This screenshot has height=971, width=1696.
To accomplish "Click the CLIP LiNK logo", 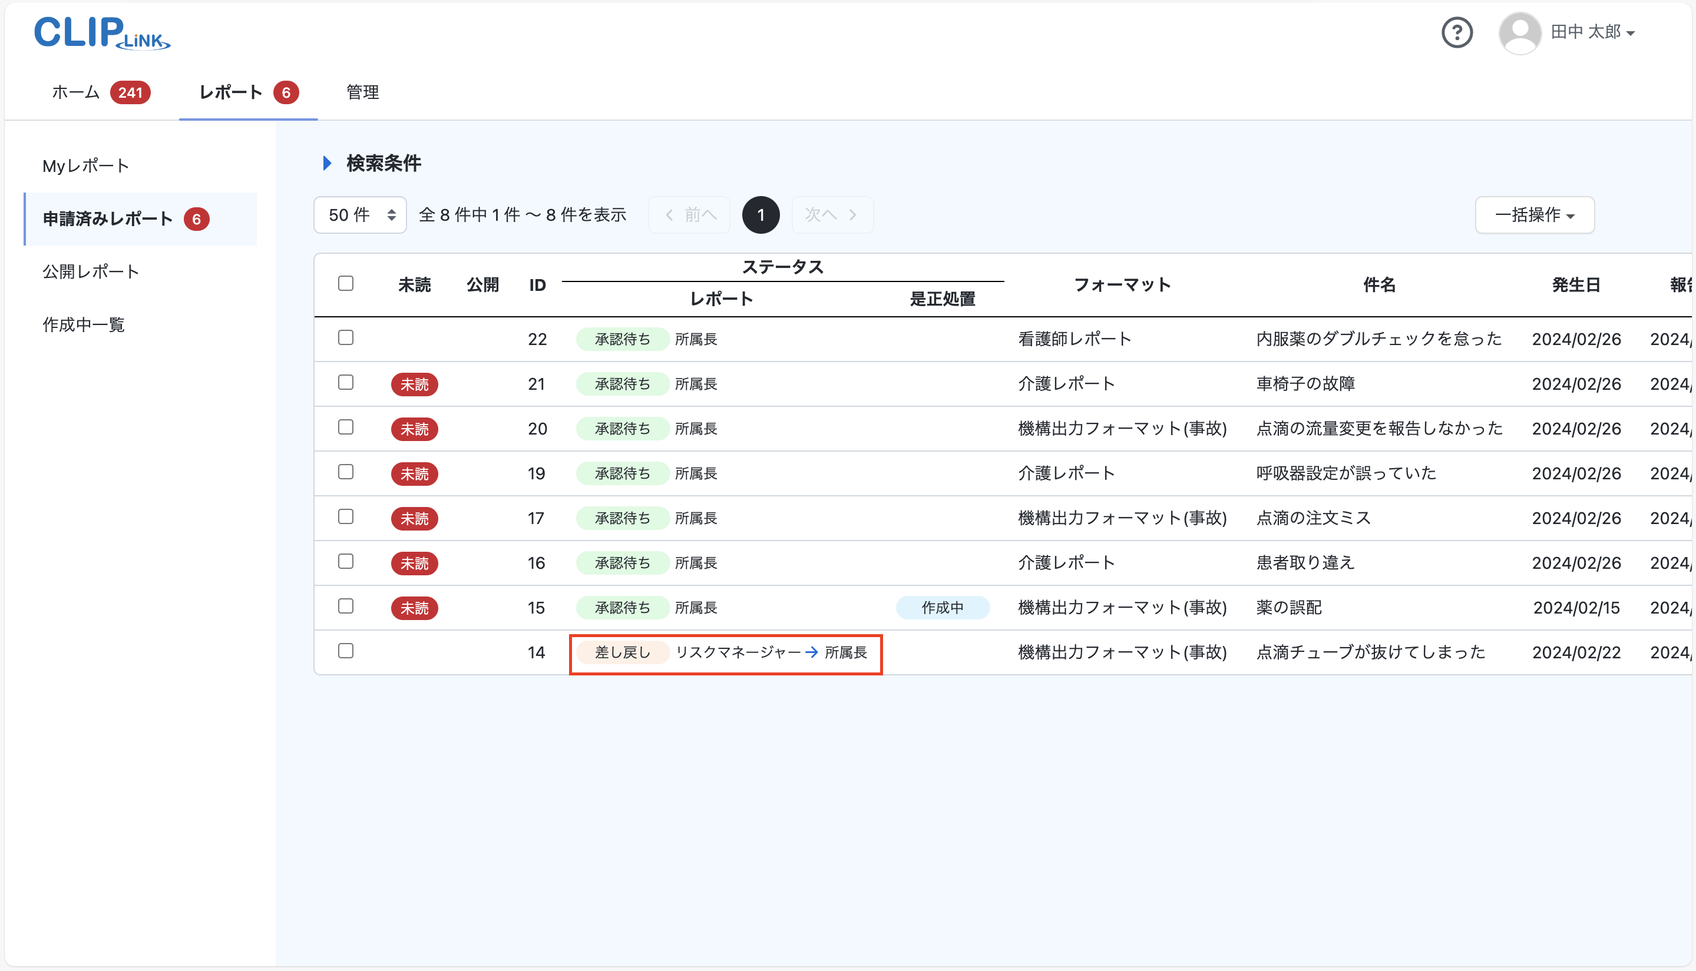I will point(101,32).
